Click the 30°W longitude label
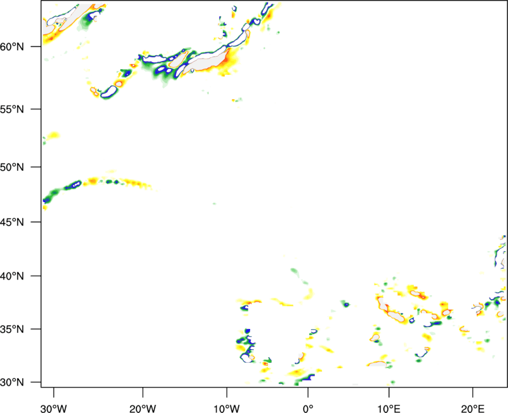 (53, 409)
